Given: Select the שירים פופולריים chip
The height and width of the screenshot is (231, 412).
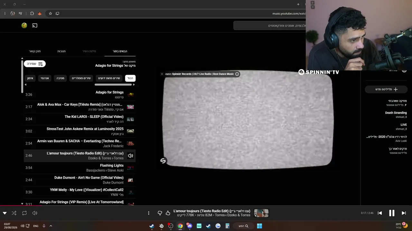Looking at the screenshot, I should [81, 78].
